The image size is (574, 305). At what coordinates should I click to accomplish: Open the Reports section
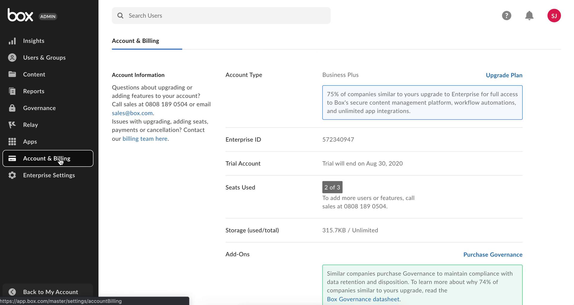[x=34, y=91]
